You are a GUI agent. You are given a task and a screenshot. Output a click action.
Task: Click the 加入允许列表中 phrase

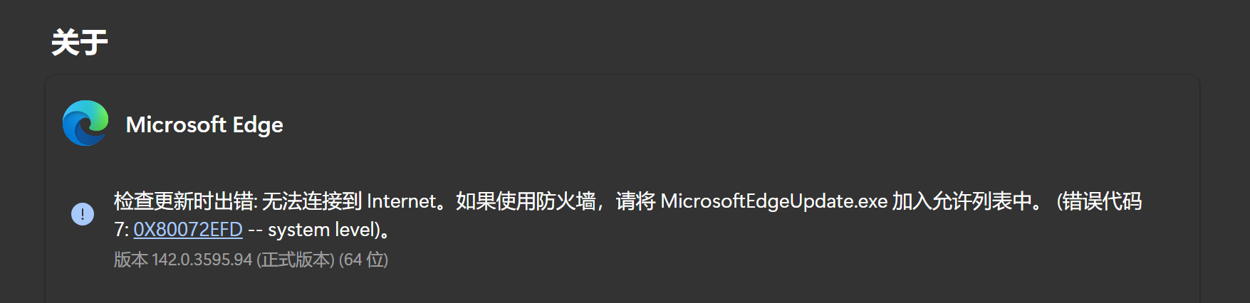click(x=962, y=201)
